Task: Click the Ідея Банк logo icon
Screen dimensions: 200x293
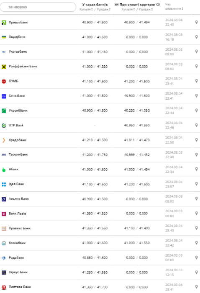Action: pyautogui.click(x=4, y=185)
